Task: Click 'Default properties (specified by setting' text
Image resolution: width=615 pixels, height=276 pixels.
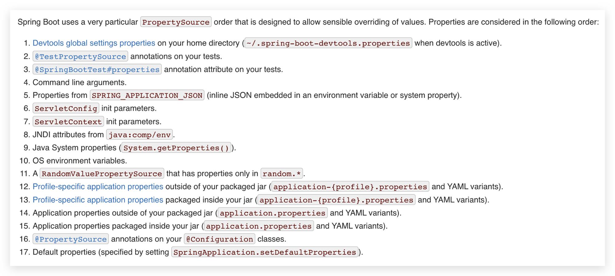Action: (101, 252)
